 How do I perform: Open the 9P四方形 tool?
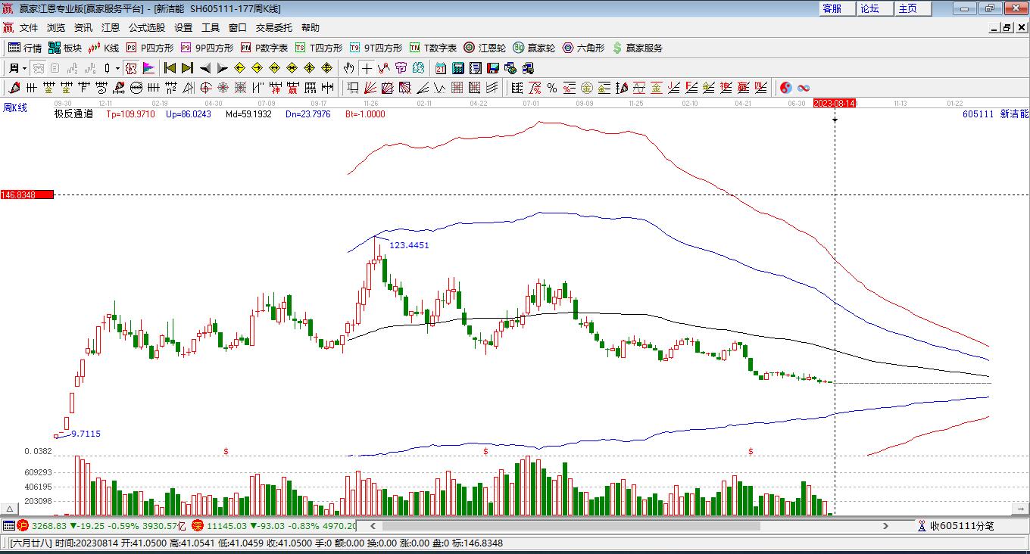pos(207,48)
